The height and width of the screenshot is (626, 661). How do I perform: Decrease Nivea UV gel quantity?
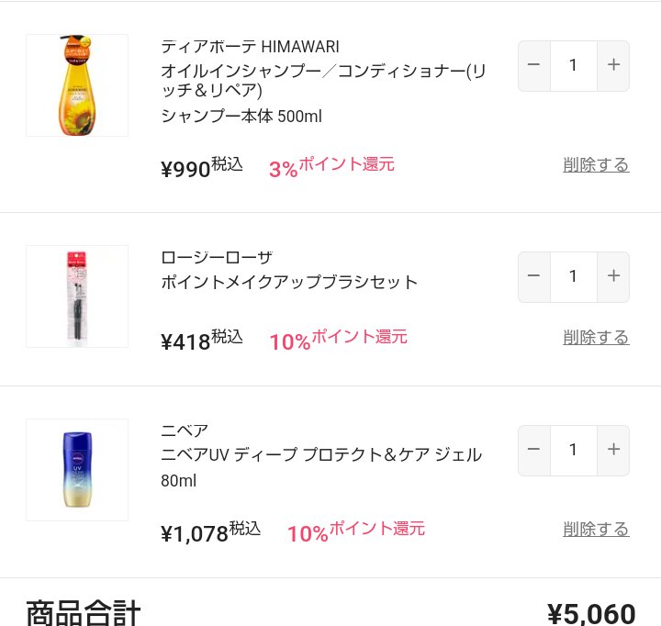[534, 450]
